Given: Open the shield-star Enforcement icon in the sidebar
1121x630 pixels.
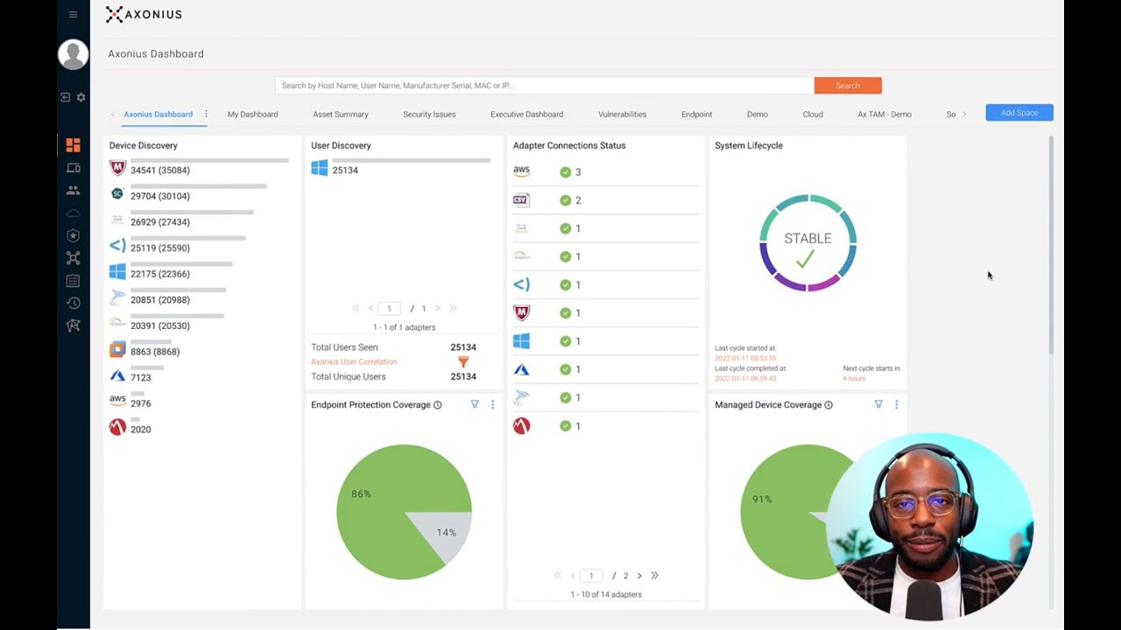Looking at the screenshot, I should (x=73, y=235).
